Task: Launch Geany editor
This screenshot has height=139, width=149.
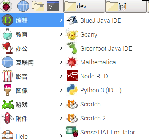Action: (106, 34)
